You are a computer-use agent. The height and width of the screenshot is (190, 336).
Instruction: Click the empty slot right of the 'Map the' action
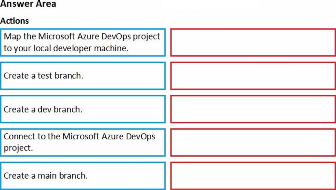253,42
